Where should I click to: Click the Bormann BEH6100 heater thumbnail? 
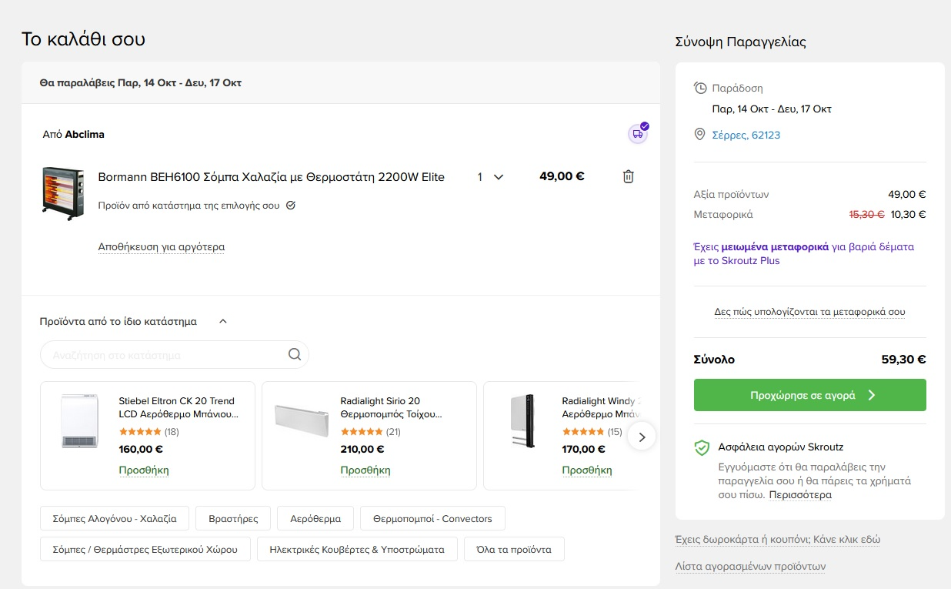tap(62, 193)
